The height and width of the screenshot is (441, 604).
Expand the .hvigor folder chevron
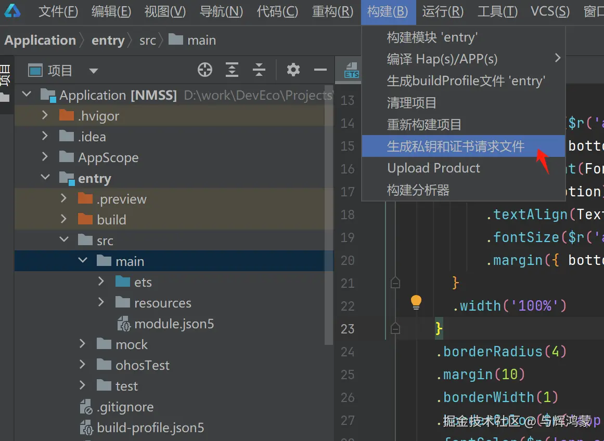(x=45, y=115)
